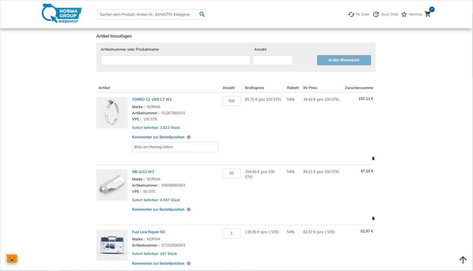
Task: Open TORRO 12-18/9 C7 W1 product link
Action: click(x=152, y=99)
